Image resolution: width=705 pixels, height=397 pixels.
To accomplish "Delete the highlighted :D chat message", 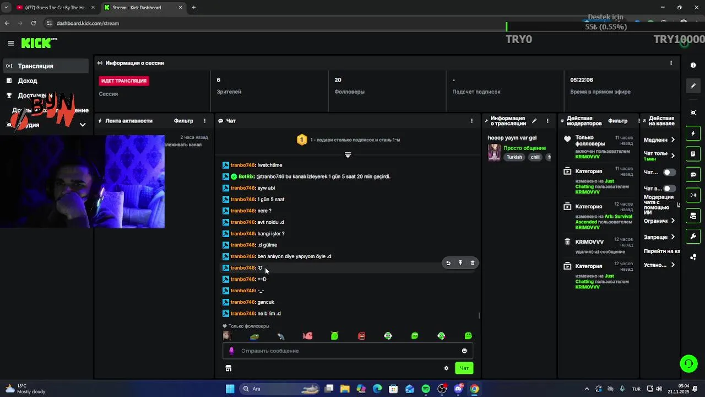I will coord(473,263).
